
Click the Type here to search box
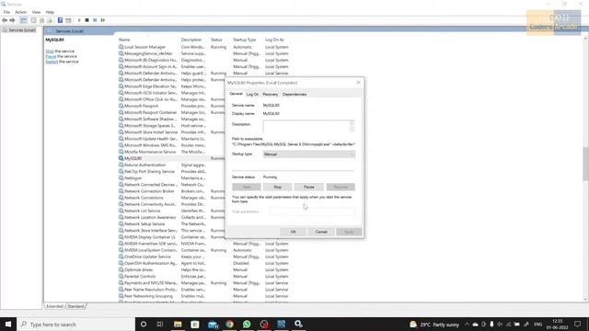pyautogui.click(x=75, y=325)
